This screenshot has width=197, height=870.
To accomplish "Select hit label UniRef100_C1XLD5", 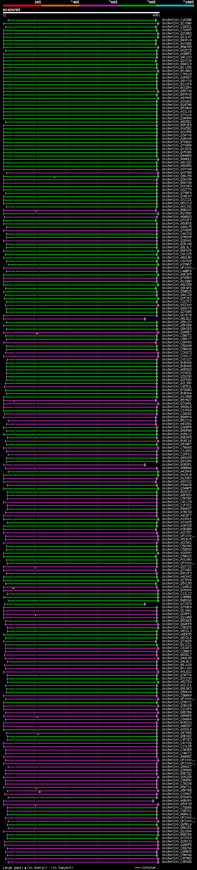I will point(177,746).
